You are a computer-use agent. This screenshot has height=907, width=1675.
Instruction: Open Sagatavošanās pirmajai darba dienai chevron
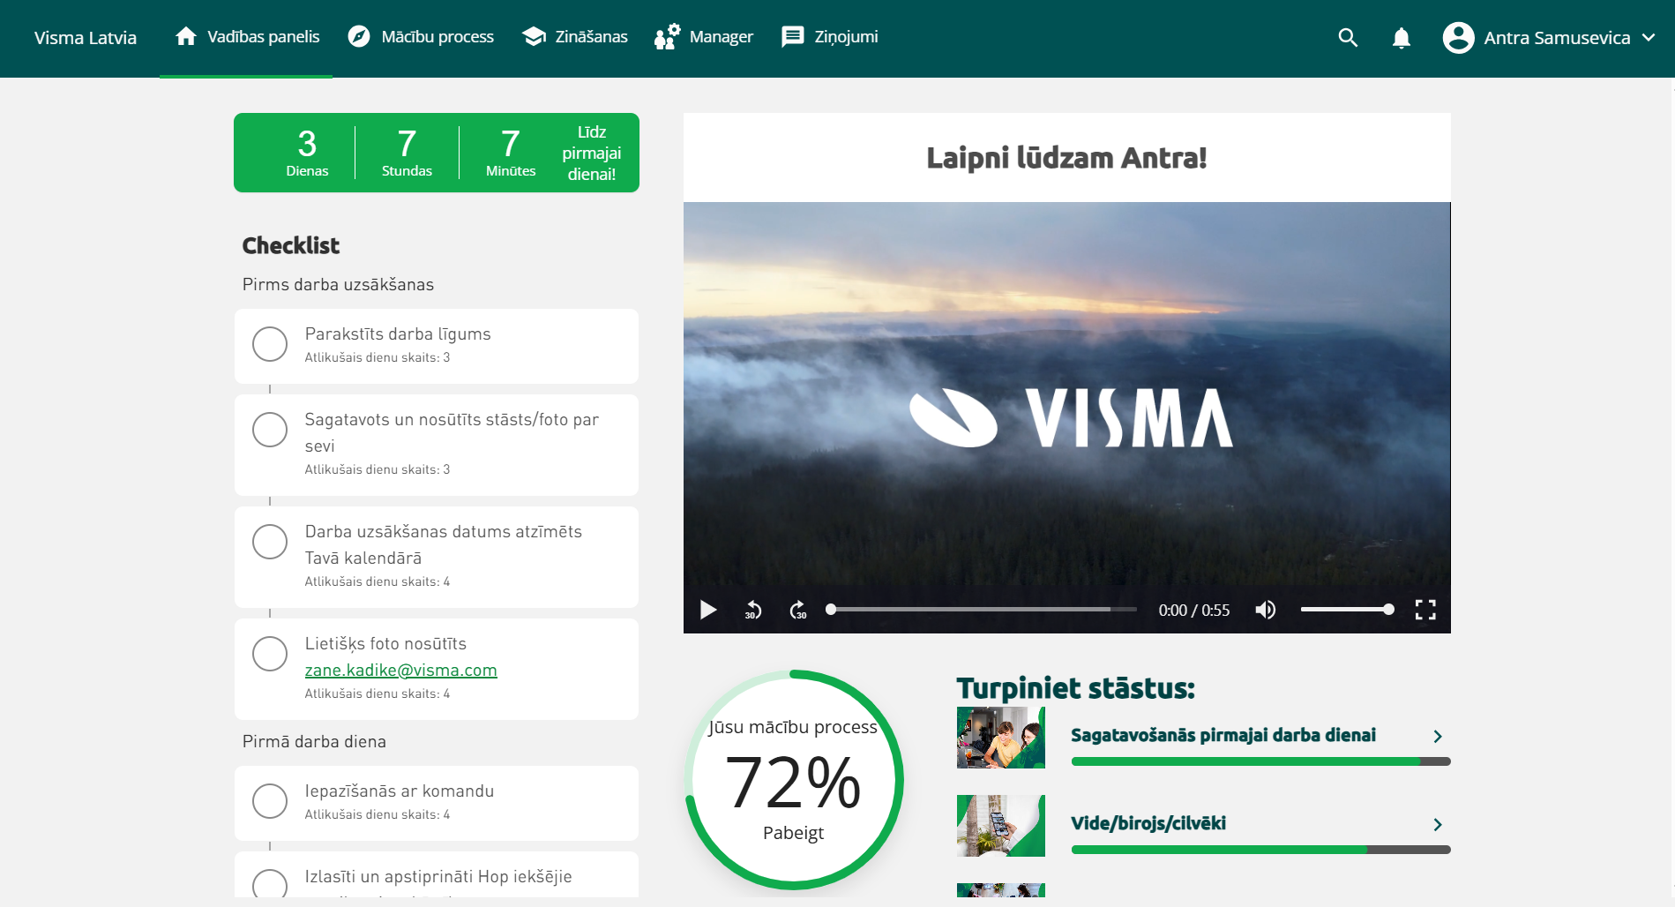point(1438,736)
